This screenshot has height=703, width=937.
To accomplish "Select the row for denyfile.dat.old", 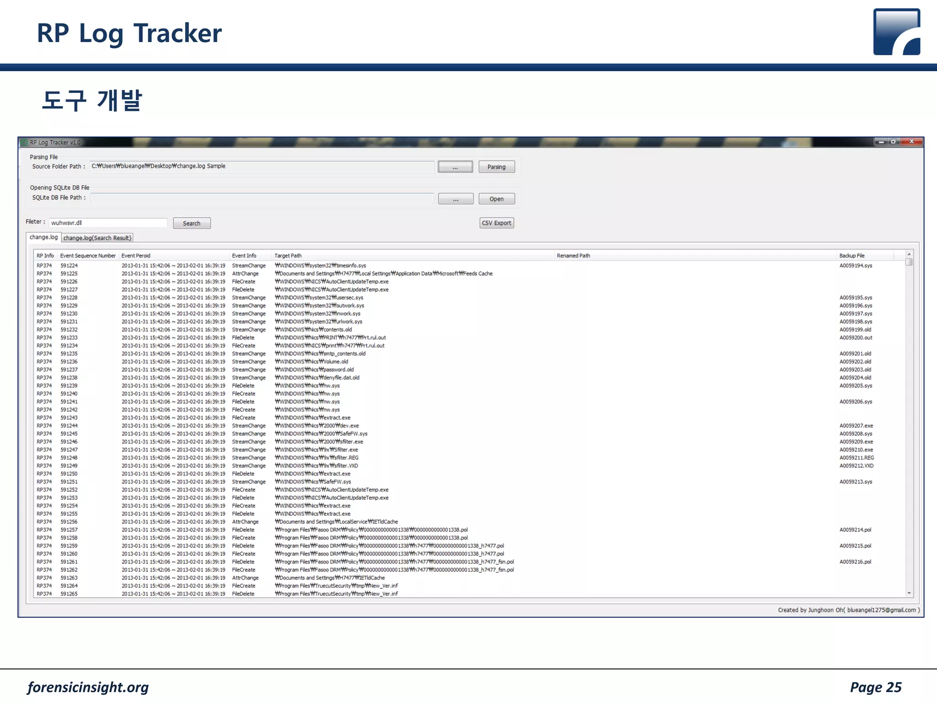I will coord(469,378).
